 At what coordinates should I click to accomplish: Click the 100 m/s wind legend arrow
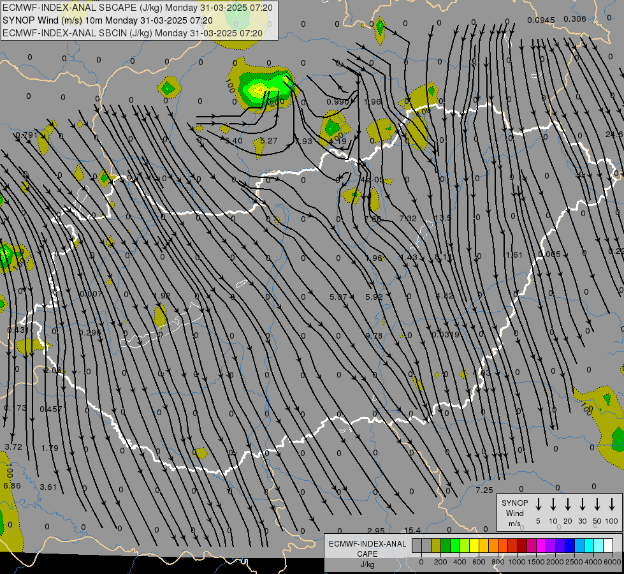[x=612, y=504]
